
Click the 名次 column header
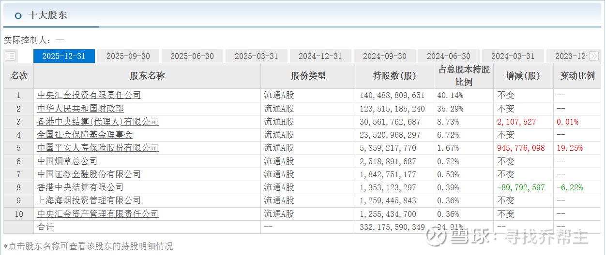[19, 76]
